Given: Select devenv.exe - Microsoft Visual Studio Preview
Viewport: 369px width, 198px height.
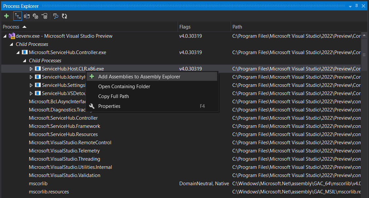Looking at the screenshot, I should point(64,36).
